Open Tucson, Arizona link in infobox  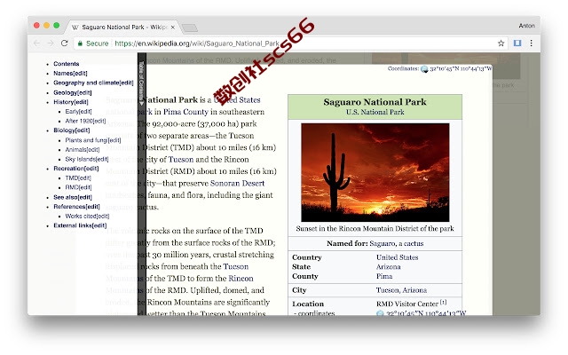pyautogui.click(x=401, y=290)
